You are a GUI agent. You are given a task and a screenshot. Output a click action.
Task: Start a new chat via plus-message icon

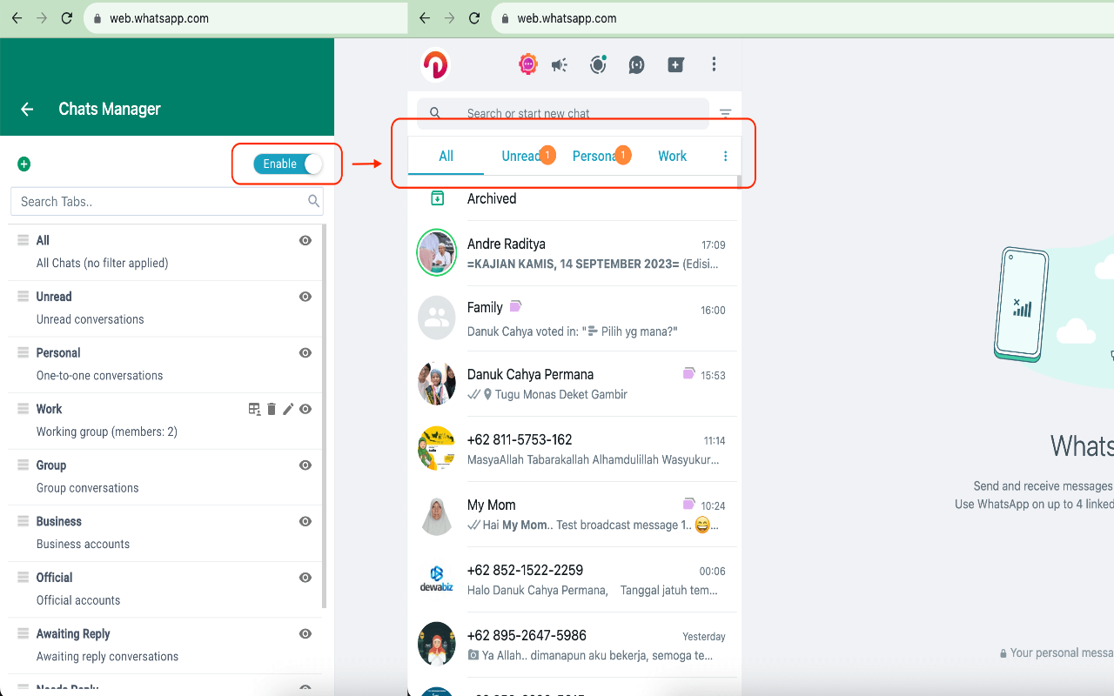point(675,64)
